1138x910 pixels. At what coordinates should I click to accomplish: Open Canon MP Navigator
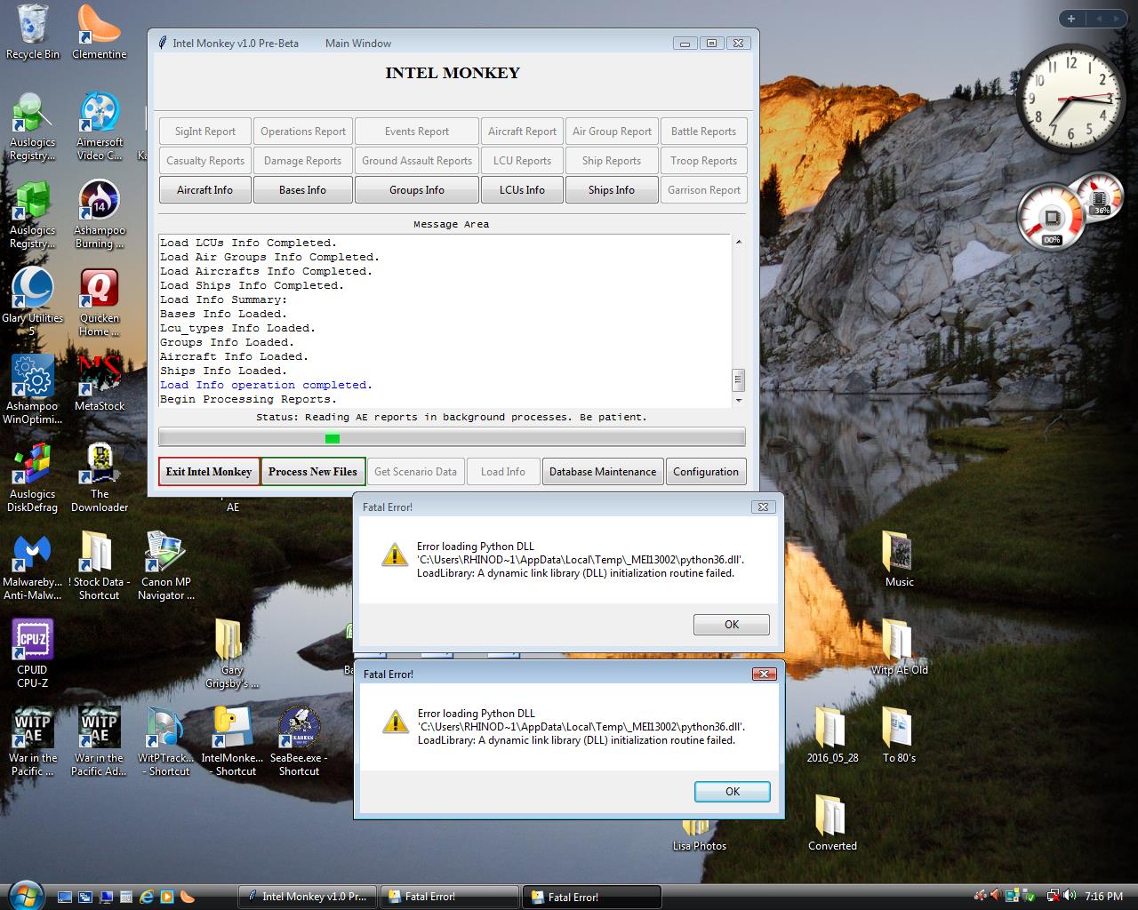tap(164, 551)
